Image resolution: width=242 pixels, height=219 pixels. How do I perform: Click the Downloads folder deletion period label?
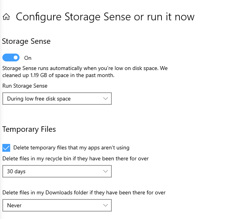click(x=84, y=192)
